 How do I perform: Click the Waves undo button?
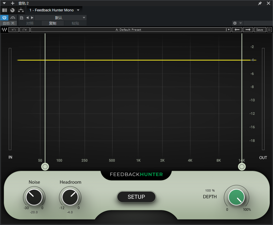pos(14,30)
